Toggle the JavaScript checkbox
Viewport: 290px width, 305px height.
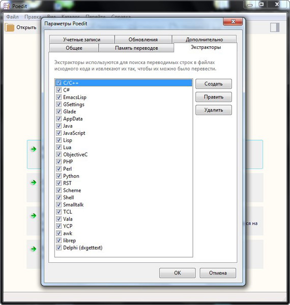click(59, 133)
